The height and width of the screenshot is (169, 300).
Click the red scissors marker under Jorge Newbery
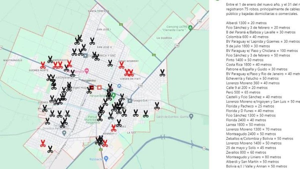[121, 65]
